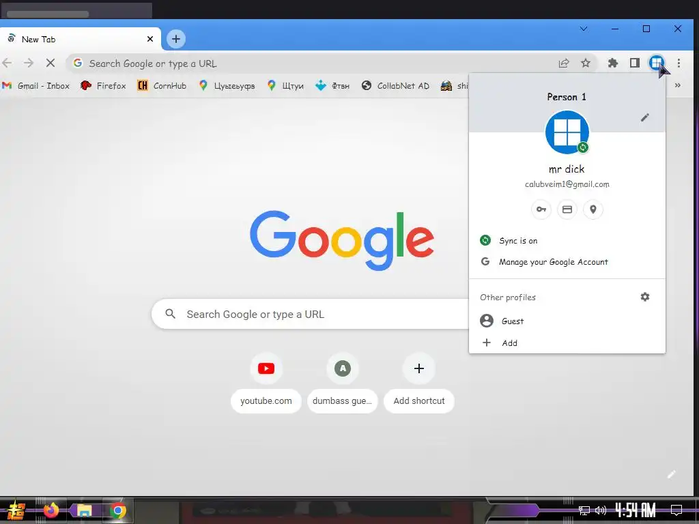Screen dimensions: 699x524
Task: Open the volume speaker tray icon
Action: [x=600, y=510]
